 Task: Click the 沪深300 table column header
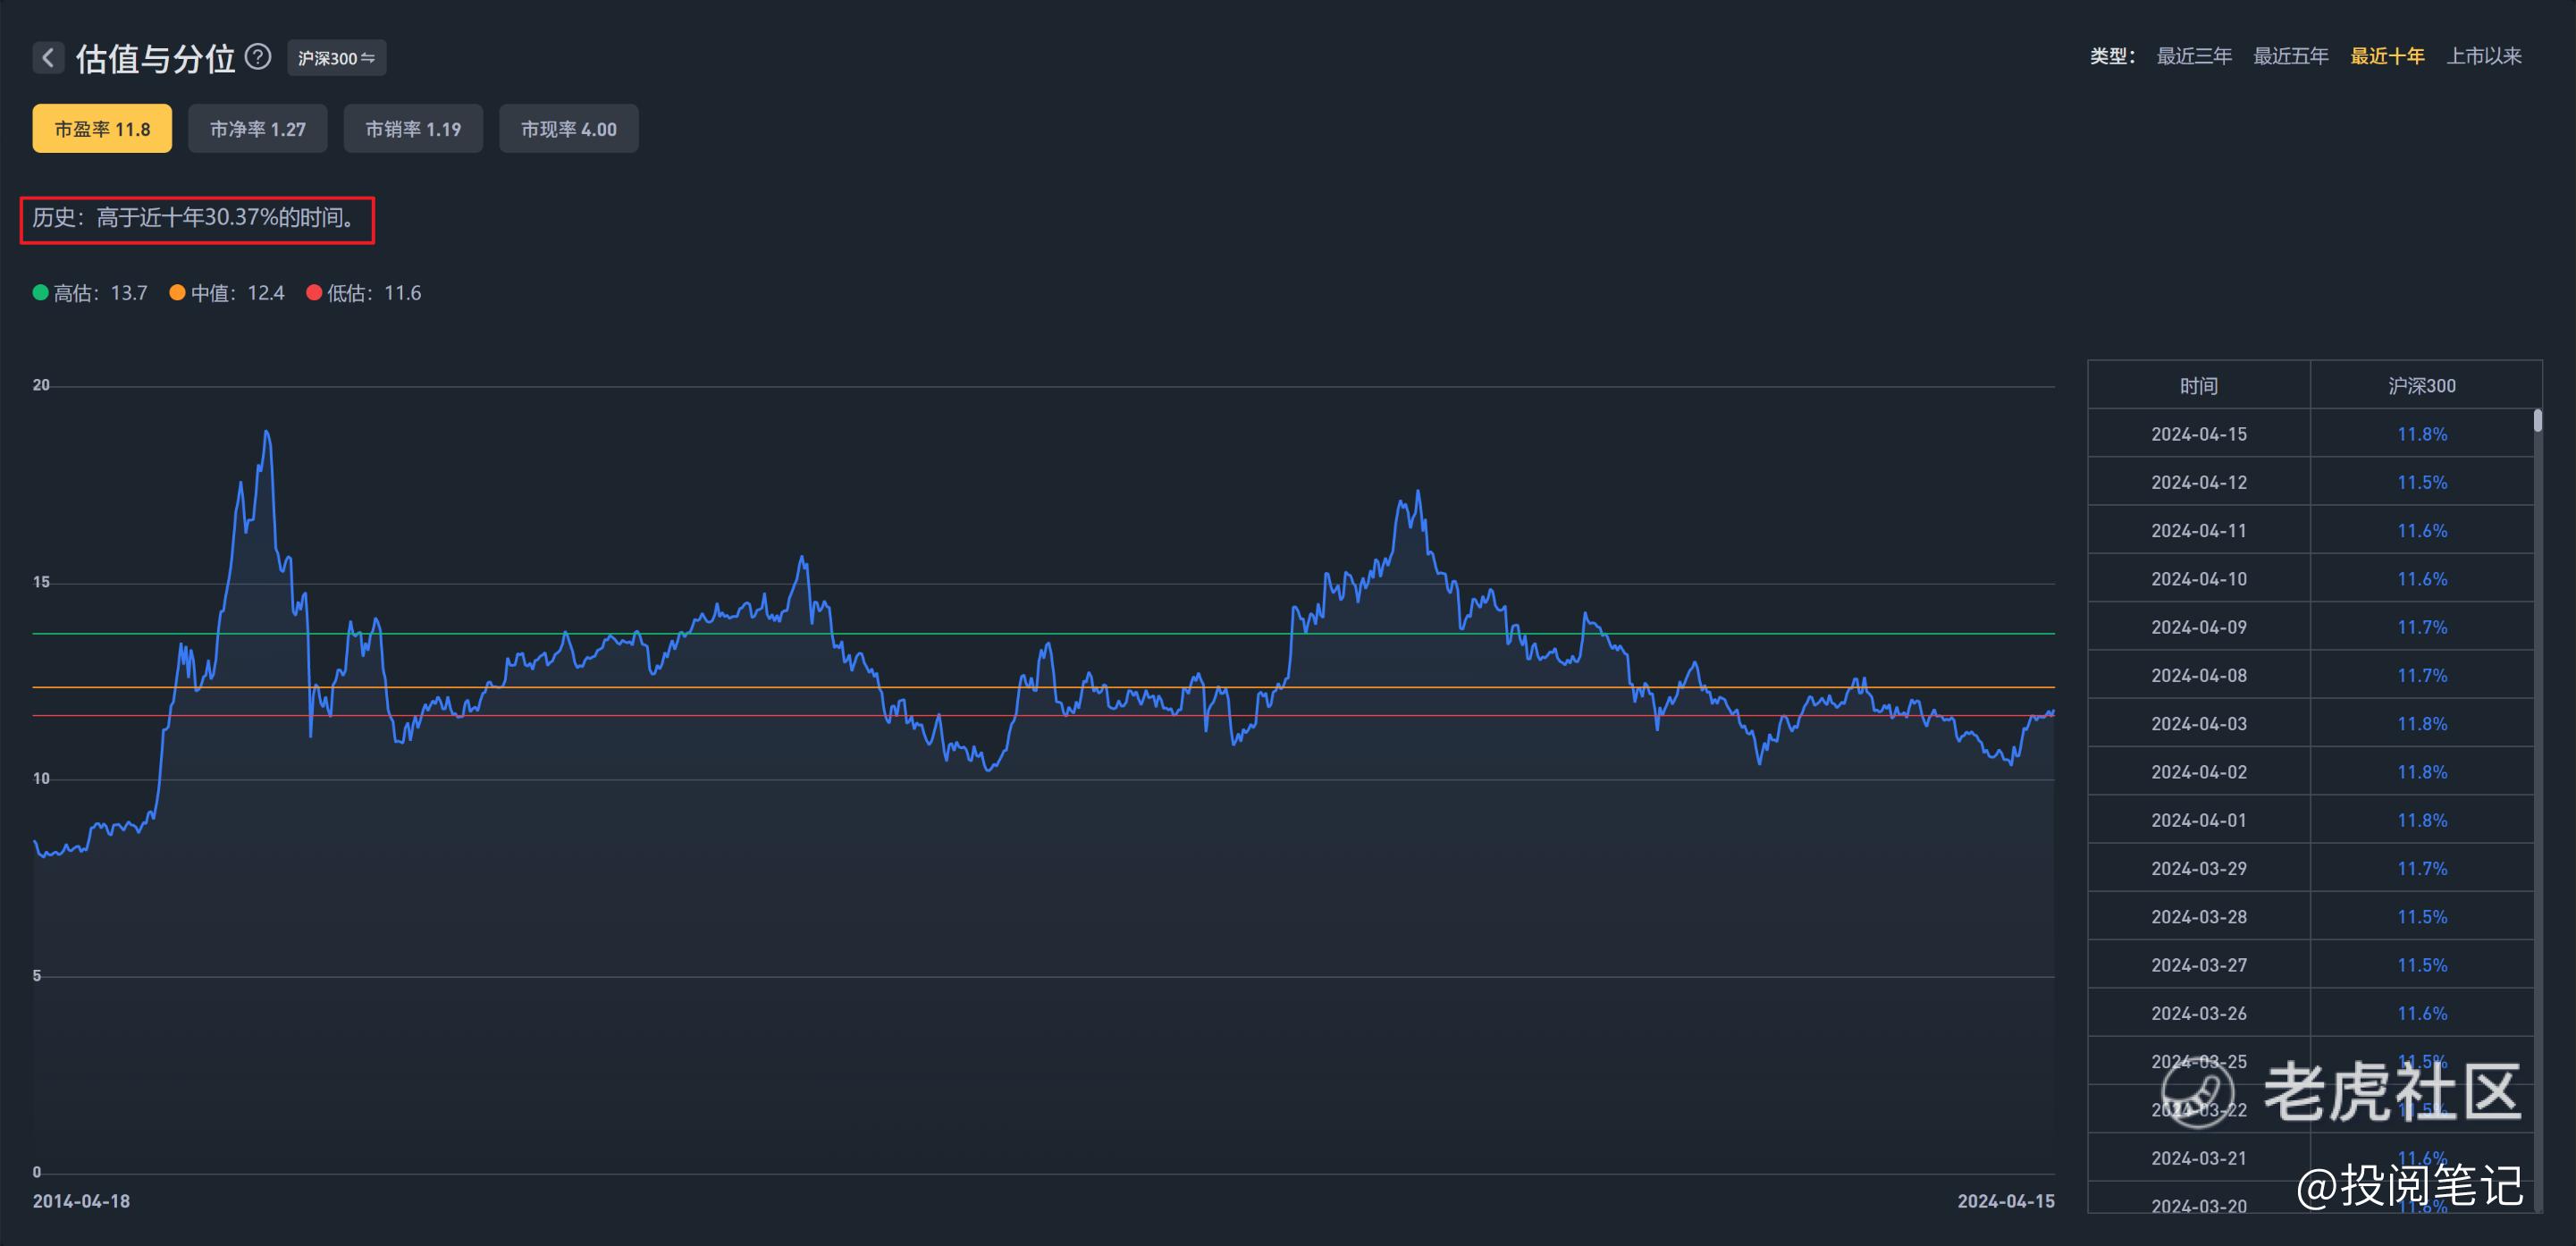2422,386
